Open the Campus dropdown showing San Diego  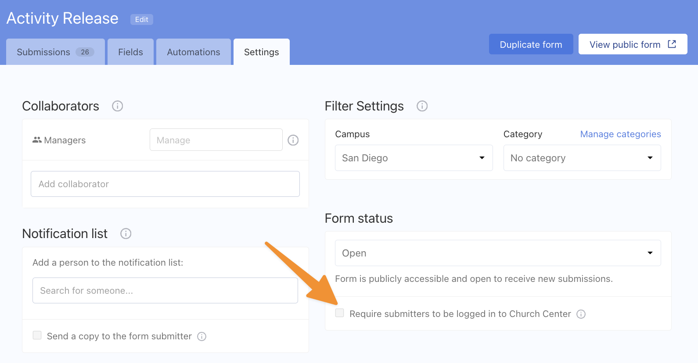(x=414, y=158)
